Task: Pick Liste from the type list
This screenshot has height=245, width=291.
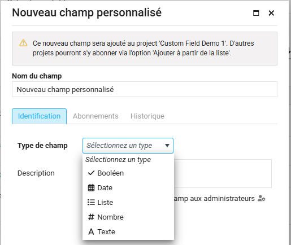Action: (x=128, y=202)
